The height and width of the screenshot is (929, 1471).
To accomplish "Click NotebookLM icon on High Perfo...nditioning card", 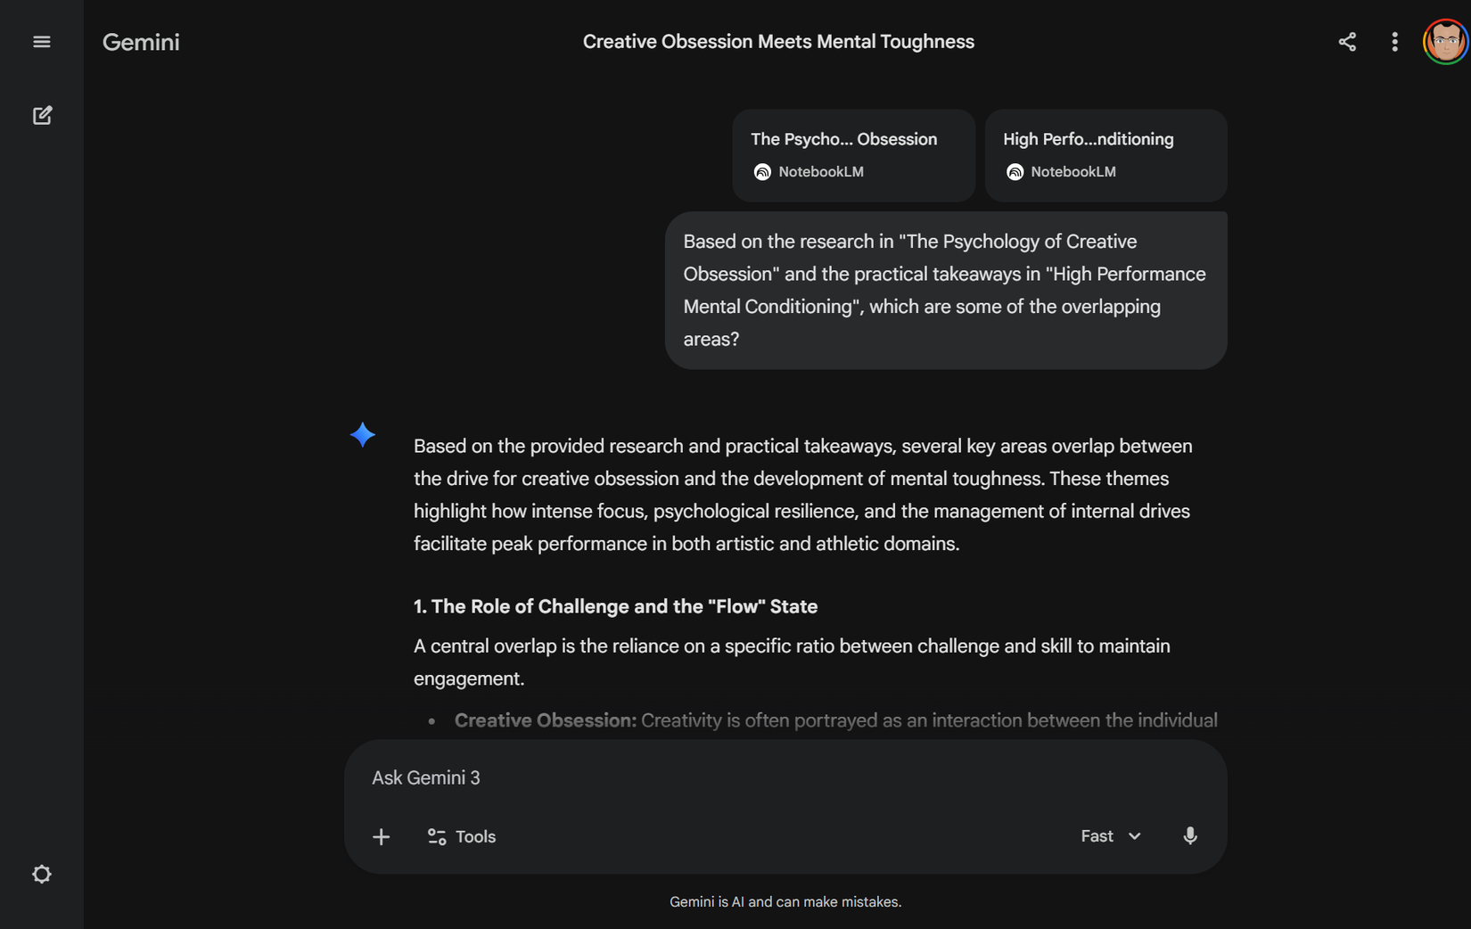I will click(x=1015, y=172).
